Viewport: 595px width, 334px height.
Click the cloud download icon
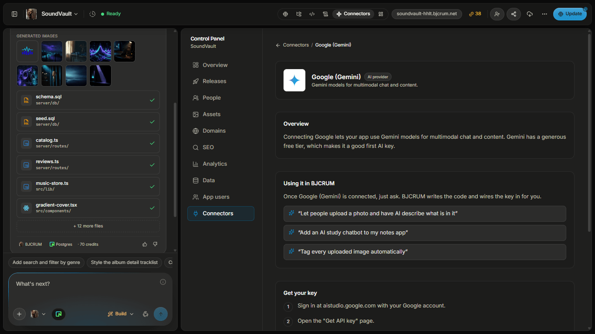pyautogui.click(x=530, y=14)
